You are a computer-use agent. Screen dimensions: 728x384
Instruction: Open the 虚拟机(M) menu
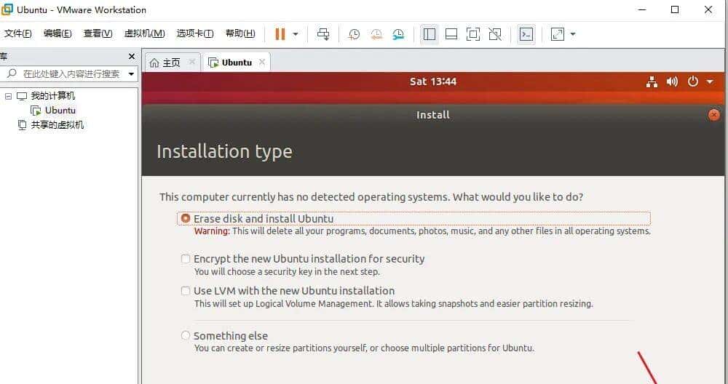coord(144,33)
